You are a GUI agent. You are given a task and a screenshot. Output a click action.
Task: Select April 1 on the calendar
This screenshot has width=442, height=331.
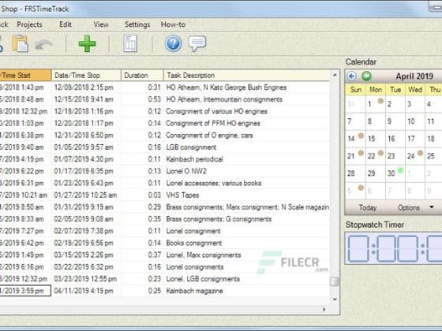point(376,104)
